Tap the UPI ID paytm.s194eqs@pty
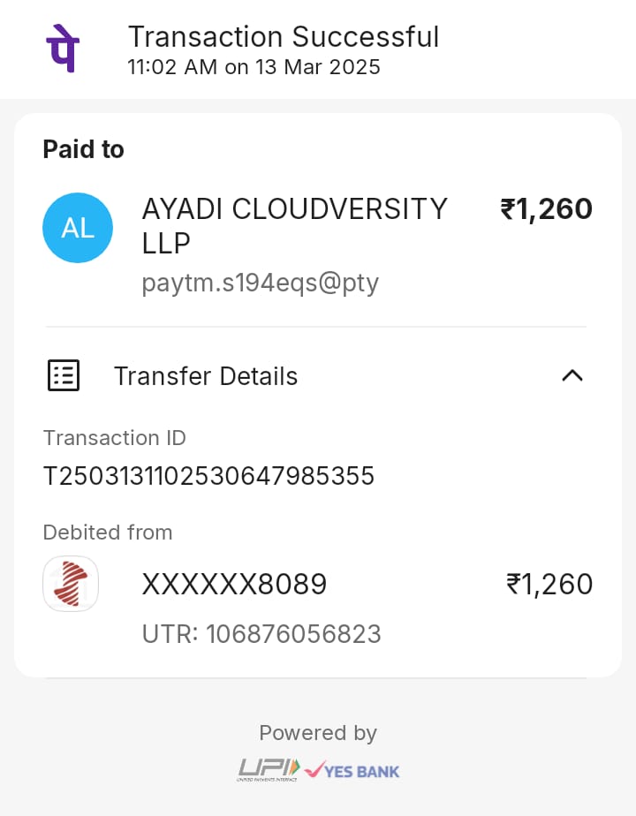The image size is (636, 816). tap(260, 283)
